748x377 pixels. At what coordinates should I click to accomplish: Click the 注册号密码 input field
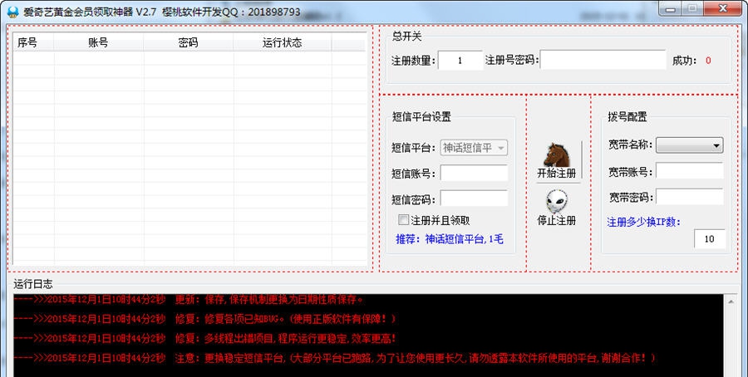(603, 60)
